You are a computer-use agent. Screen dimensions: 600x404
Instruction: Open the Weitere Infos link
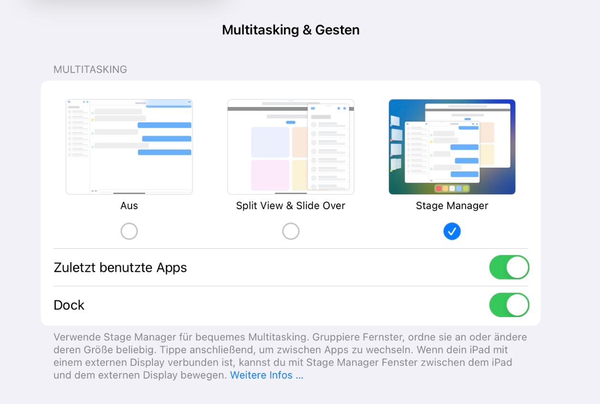267,375
